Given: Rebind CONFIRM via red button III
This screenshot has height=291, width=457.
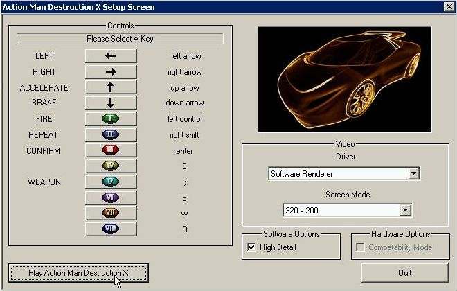Looking at the screenshot, I should (x=111, y=150).
